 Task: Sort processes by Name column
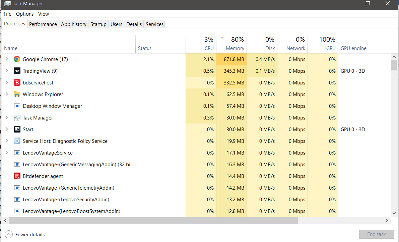(68, 44)
